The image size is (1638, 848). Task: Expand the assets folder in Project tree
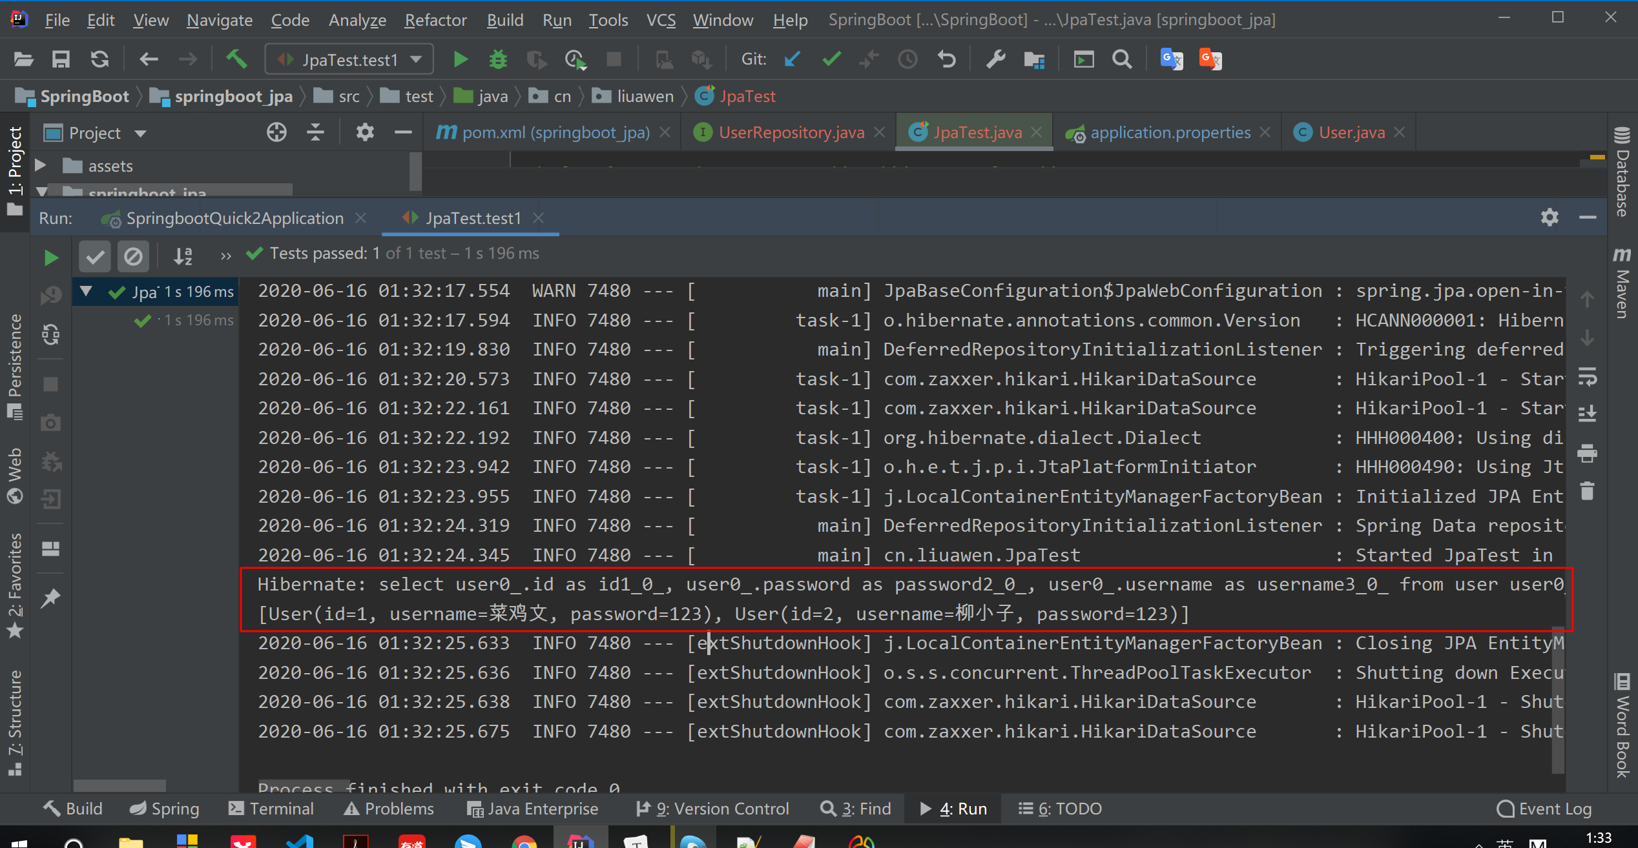41,165
